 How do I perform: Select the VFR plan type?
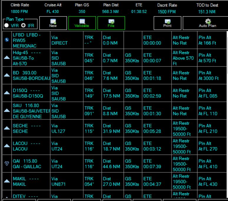pyautogui.click(x=6, y=25)
